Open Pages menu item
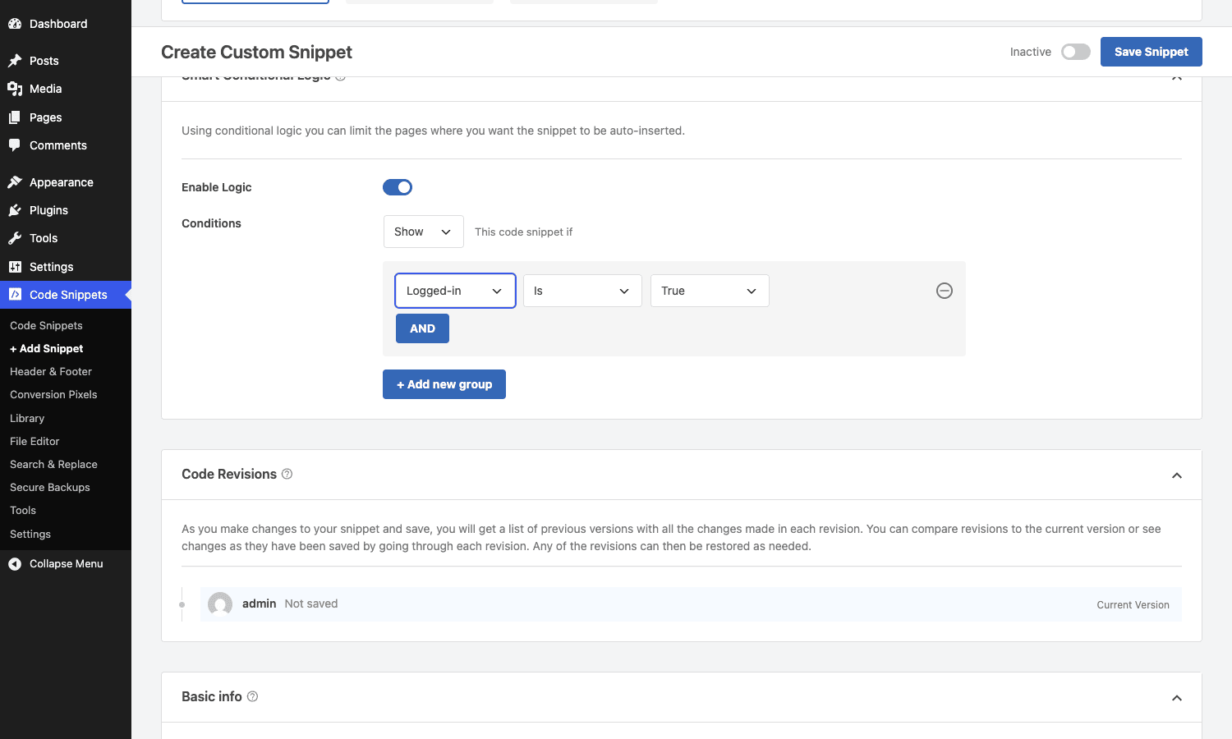The height and width of the screenshot is (739, 1232). click(x=66, y=117)
